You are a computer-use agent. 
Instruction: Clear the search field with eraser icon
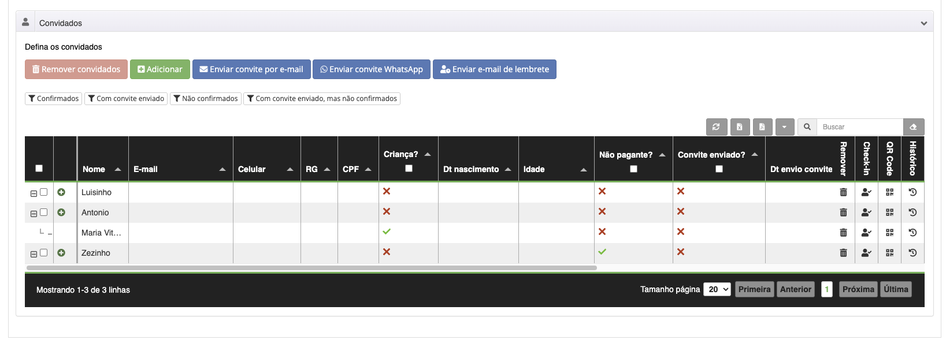914,127
